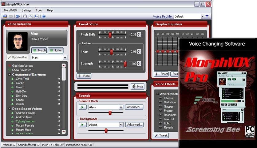Enable the Echo after effect
257x148 pixels.
(x=160, y=124)
